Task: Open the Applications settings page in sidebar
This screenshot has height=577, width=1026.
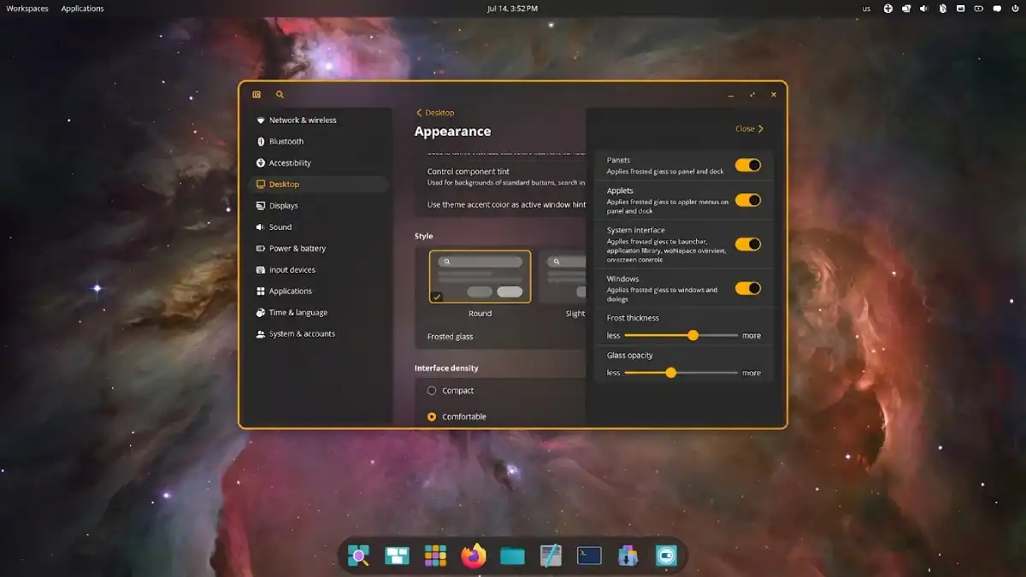Action: coord(318,291)
